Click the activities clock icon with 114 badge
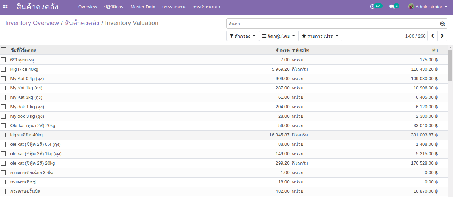 point(372,7)
